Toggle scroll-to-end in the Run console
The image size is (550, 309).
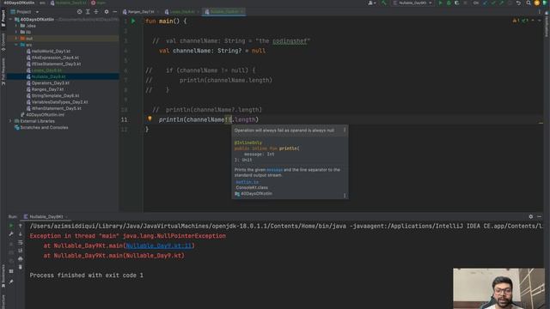(x=21, y=251)
